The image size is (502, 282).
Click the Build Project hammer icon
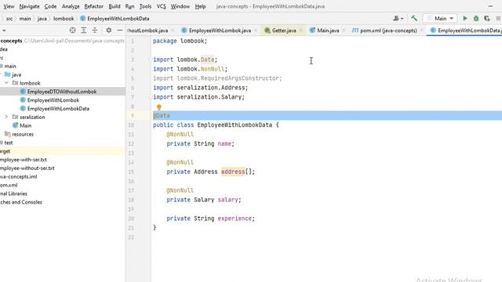coord(414,18)
